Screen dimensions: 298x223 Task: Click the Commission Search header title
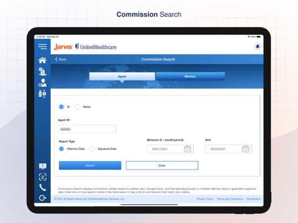[x=158, y=59]
